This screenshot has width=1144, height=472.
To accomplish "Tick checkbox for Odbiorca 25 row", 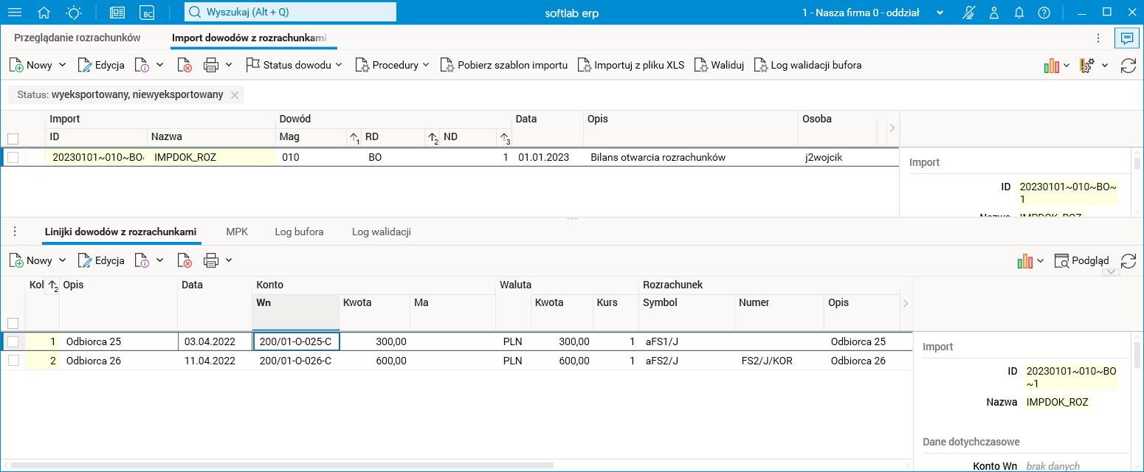I will (x=13, y=341).
